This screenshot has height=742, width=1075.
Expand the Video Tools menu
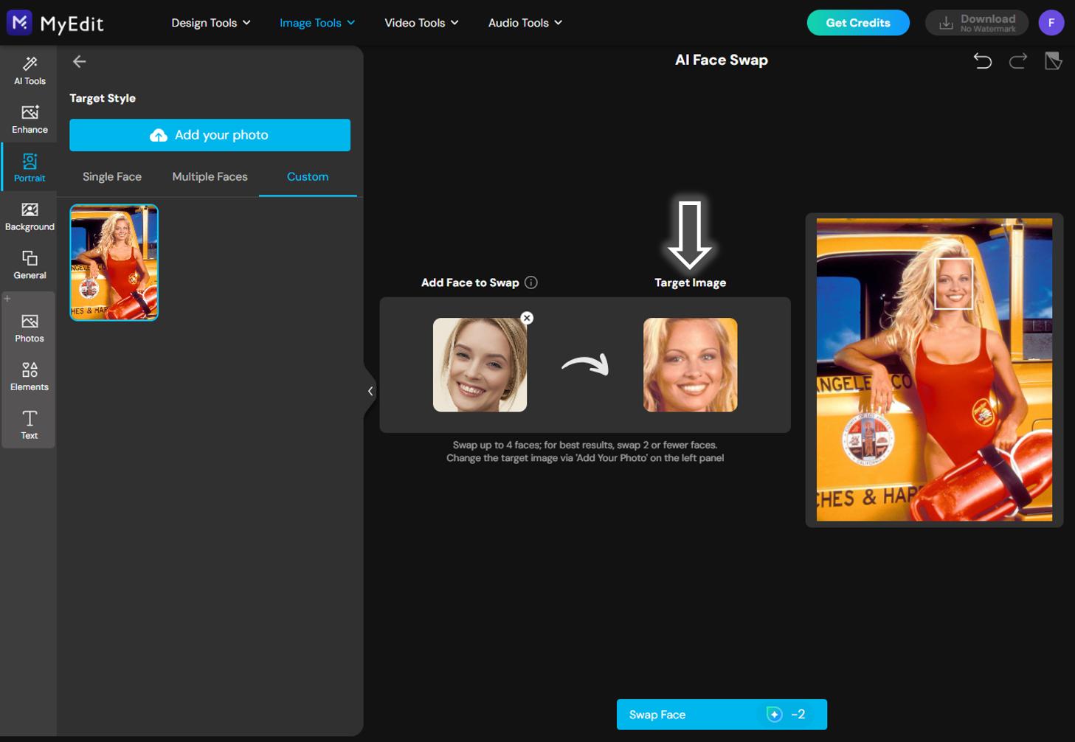pos(421,23)
